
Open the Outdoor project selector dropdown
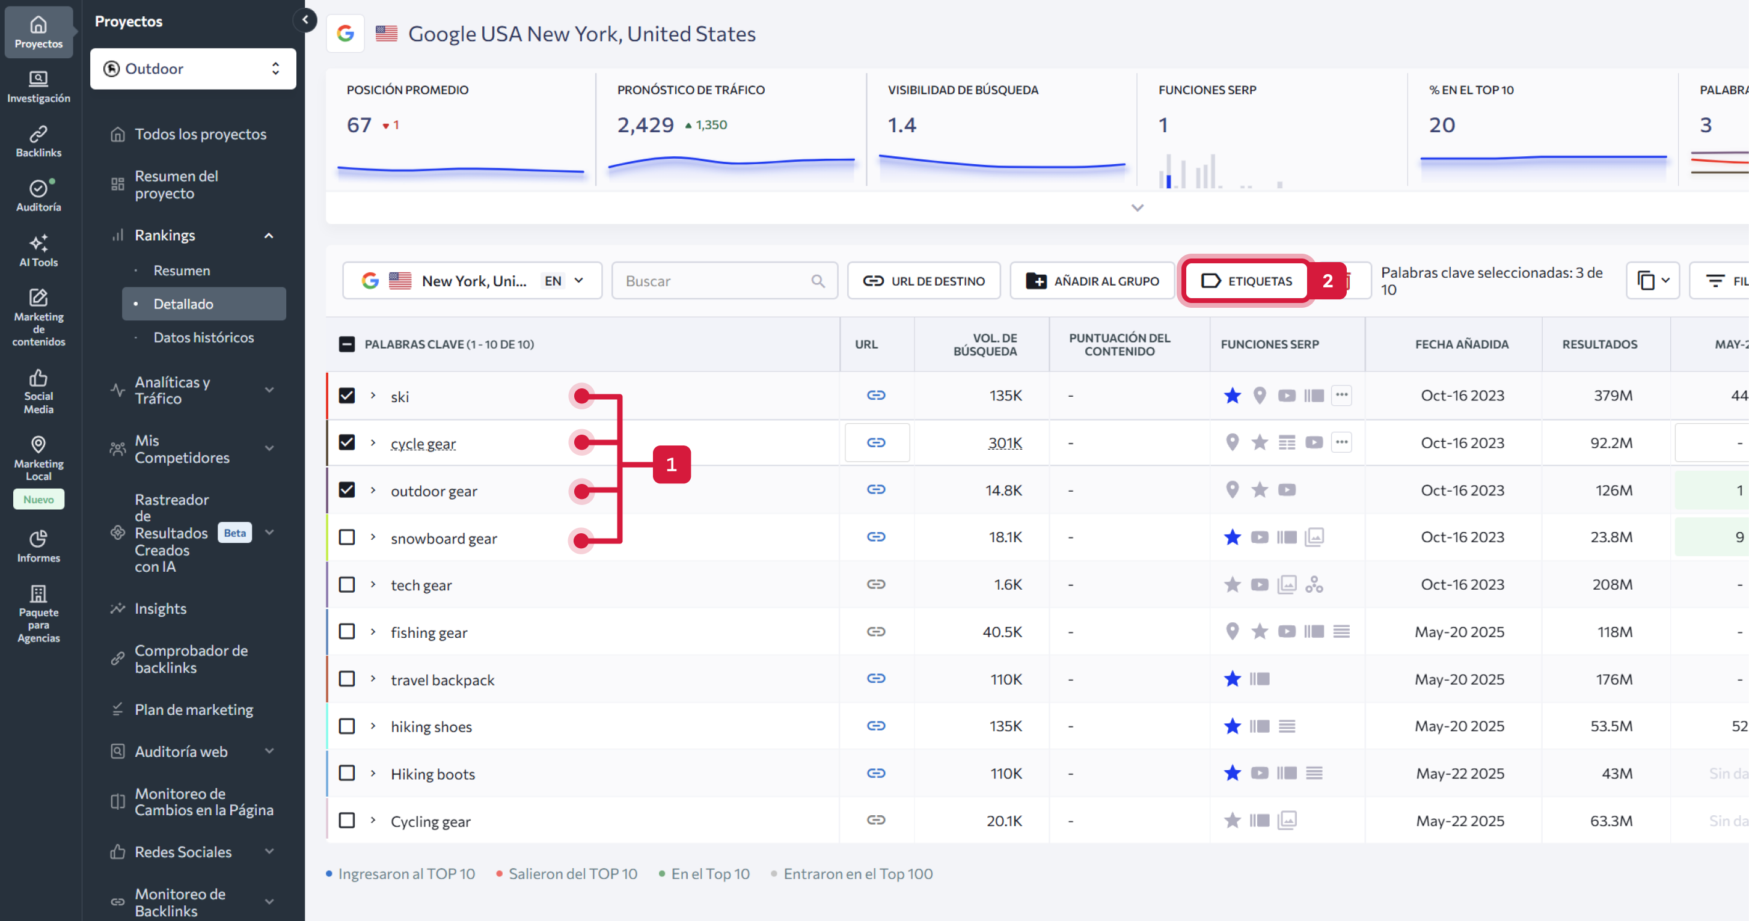point(193,69)
